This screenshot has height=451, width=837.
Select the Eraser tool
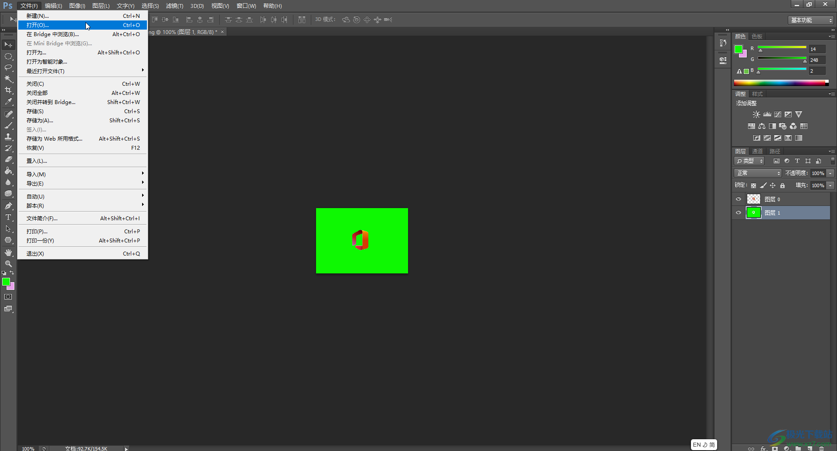point(8,159)
